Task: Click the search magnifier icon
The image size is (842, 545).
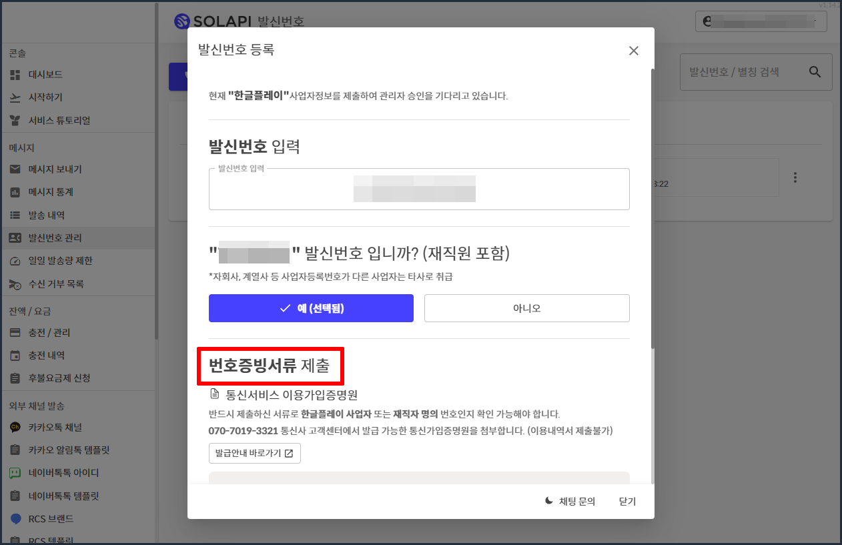Action: pos(815,72)
